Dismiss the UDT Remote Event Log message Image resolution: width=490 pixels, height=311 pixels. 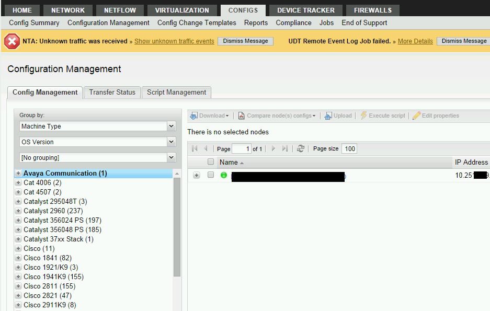pyautogui.click(x=464, y=41)
